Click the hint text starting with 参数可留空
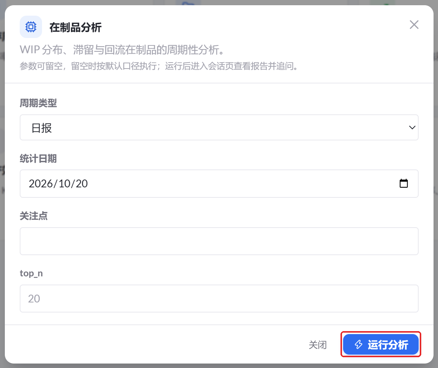 tap(159, 66)
